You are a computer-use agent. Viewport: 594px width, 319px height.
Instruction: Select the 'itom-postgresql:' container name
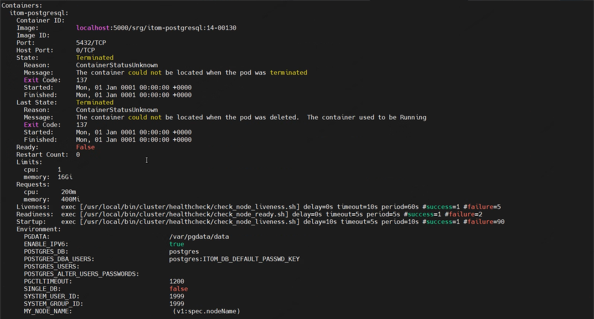(39, 13)
